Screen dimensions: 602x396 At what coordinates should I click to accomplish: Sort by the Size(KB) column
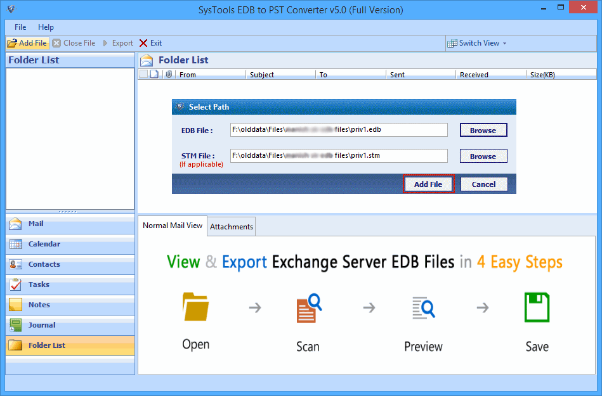pos(561,74)
